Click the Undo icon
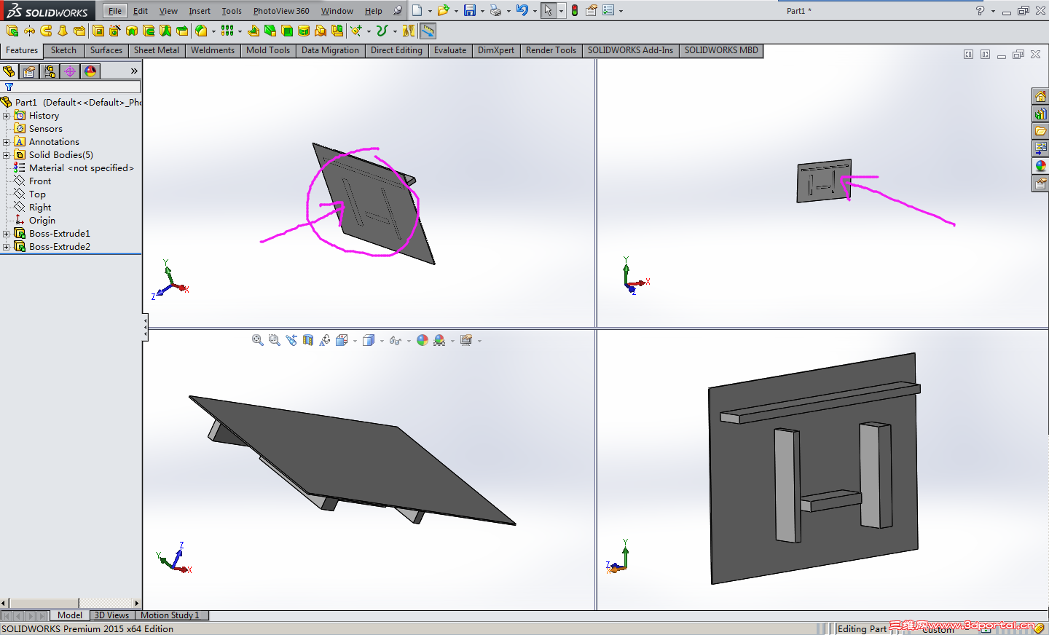Viewport: 1049px width, 635px height. [522, 10]
